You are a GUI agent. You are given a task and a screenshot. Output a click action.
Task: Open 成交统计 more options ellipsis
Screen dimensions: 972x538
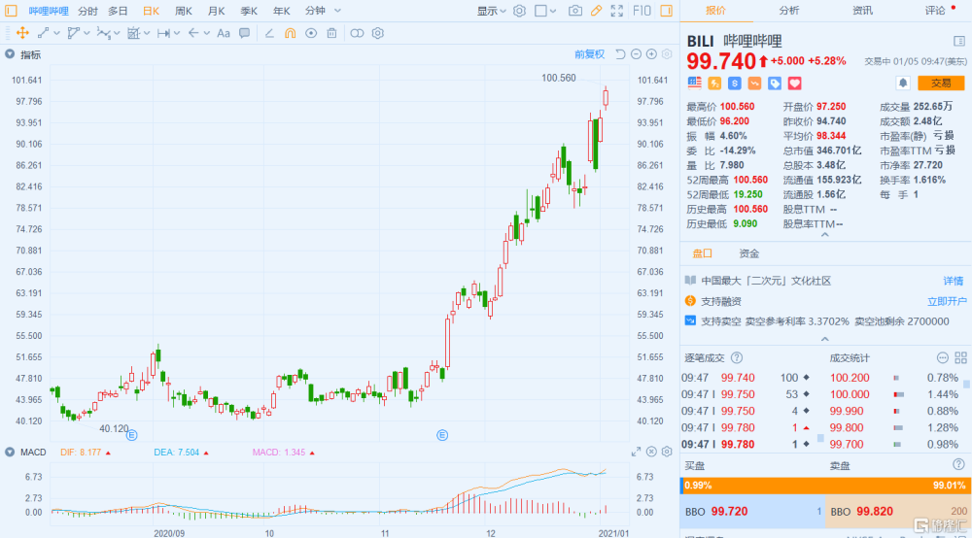(x=942, y=357)
